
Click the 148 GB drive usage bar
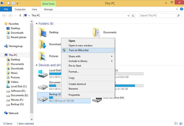tap(129, 86)
